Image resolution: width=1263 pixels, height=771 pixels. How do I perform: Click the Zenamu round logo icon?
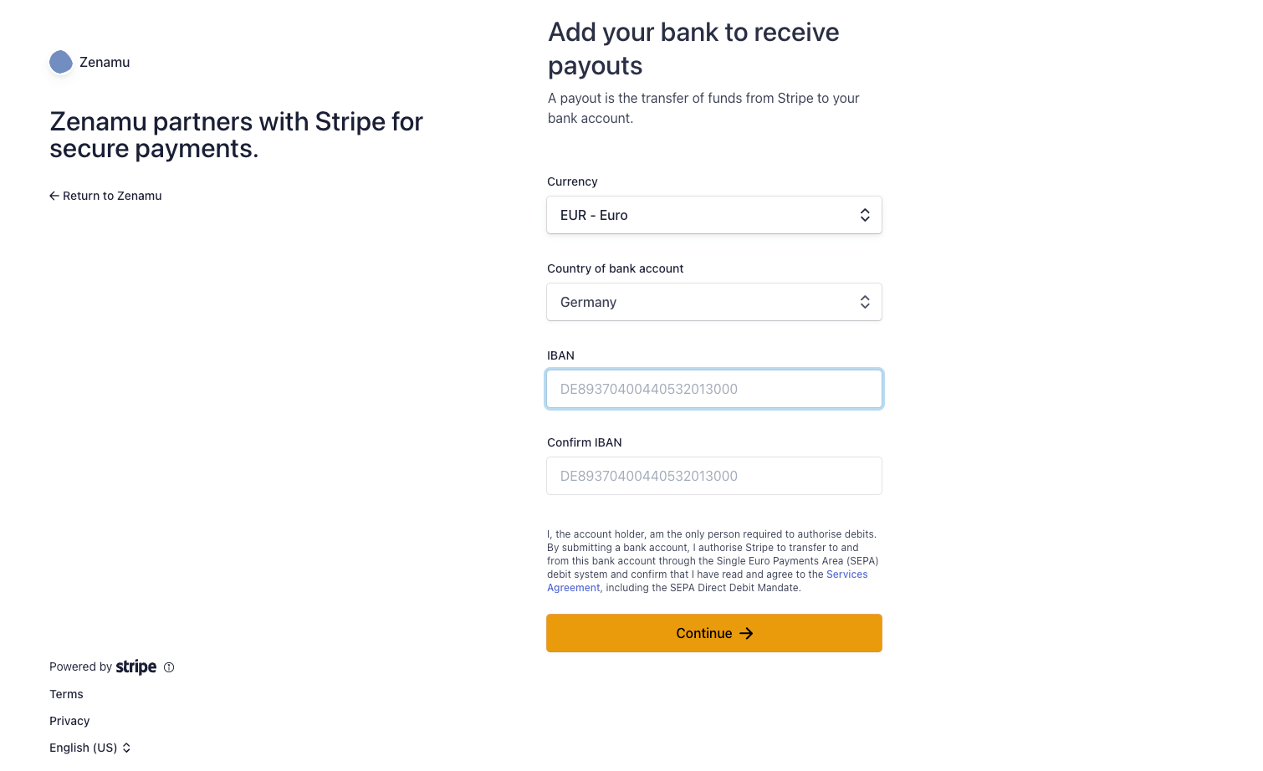pyautogui.click(x=61, y=62)
